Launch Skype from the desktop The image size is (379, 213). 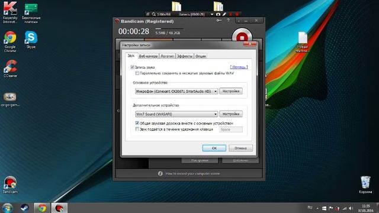31,40
